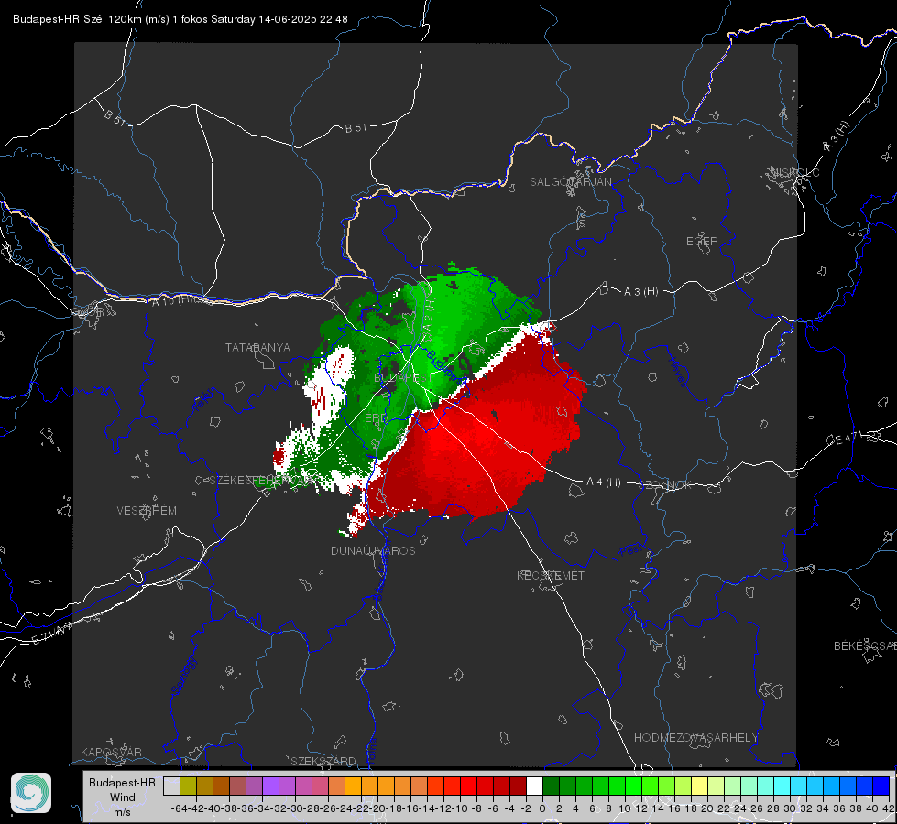Click the SALGÓTARJÁN city label
This screenshot has height=824, width=897.
[x=570, y=182]
